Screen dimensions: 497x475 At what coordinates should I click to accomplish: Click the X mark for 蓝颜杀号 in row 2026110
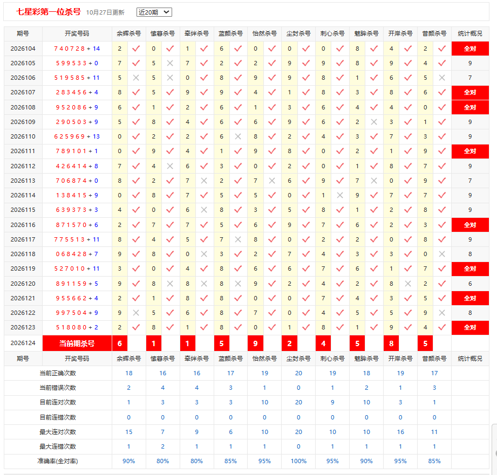point(238,136)
